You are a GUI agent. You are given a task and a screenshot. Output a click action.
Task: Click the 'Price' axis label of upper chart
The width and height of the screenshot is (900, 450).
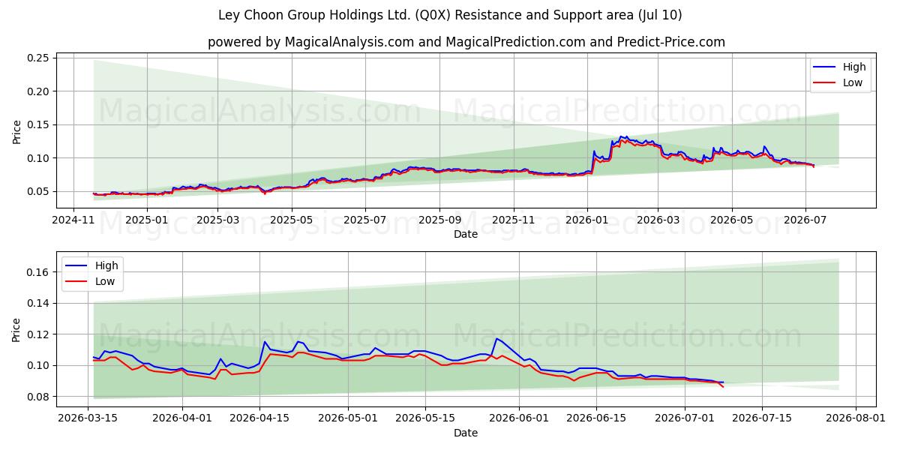[x=17, y=131]
